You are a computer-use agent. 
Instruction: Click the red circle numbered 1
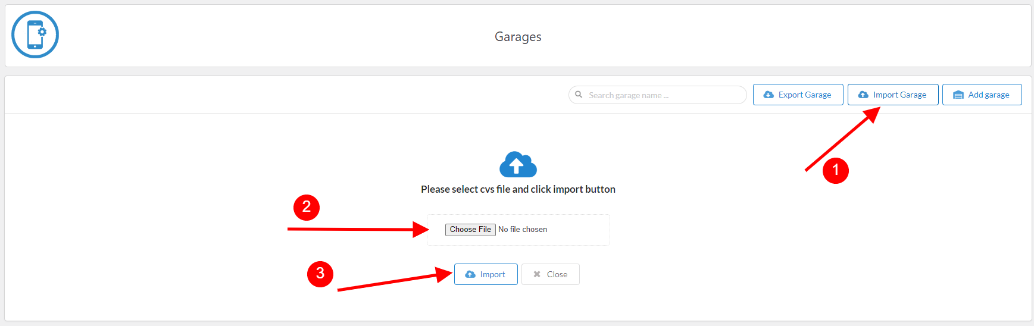tap(835, 170)
